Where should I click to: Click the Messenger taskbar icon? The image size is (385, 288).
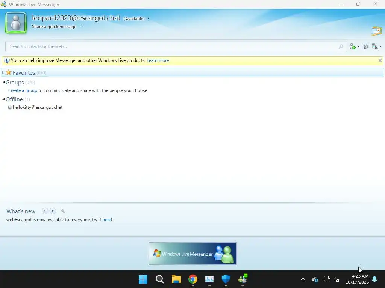pos(243,279)
